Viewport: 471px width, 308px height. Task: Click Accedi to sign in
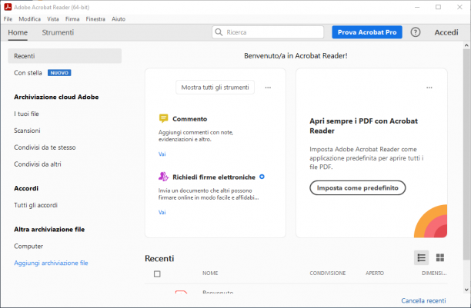click(446, 32)
